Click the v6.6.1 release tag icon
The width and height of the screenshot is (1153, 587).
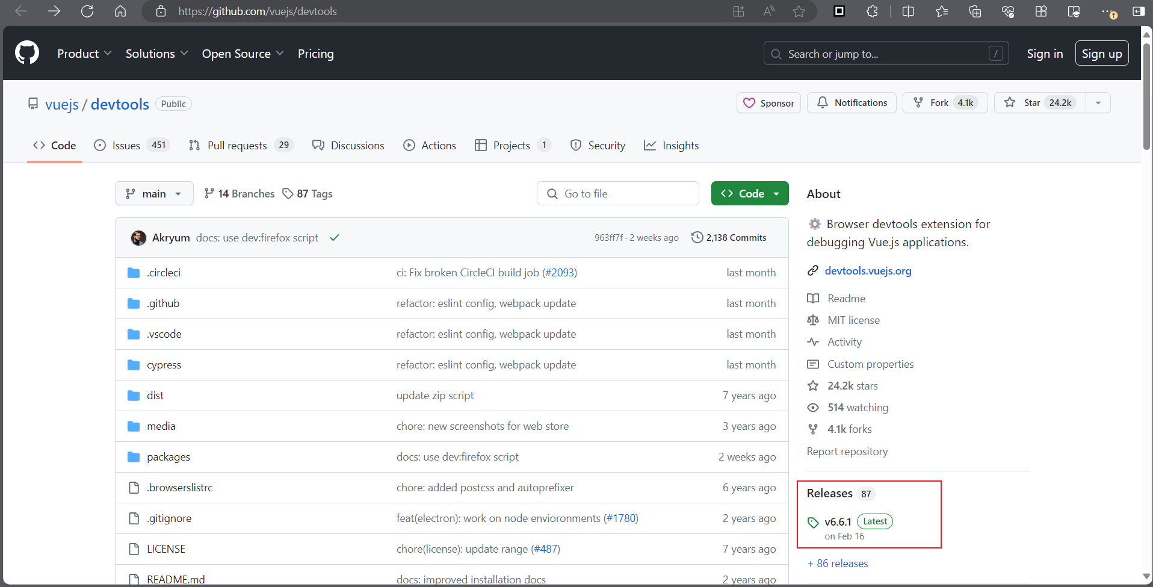[813, 523]
